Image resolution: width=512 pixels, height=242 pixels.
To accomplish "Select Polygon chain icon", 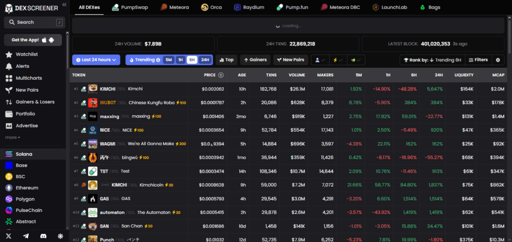I will (9, 199).
